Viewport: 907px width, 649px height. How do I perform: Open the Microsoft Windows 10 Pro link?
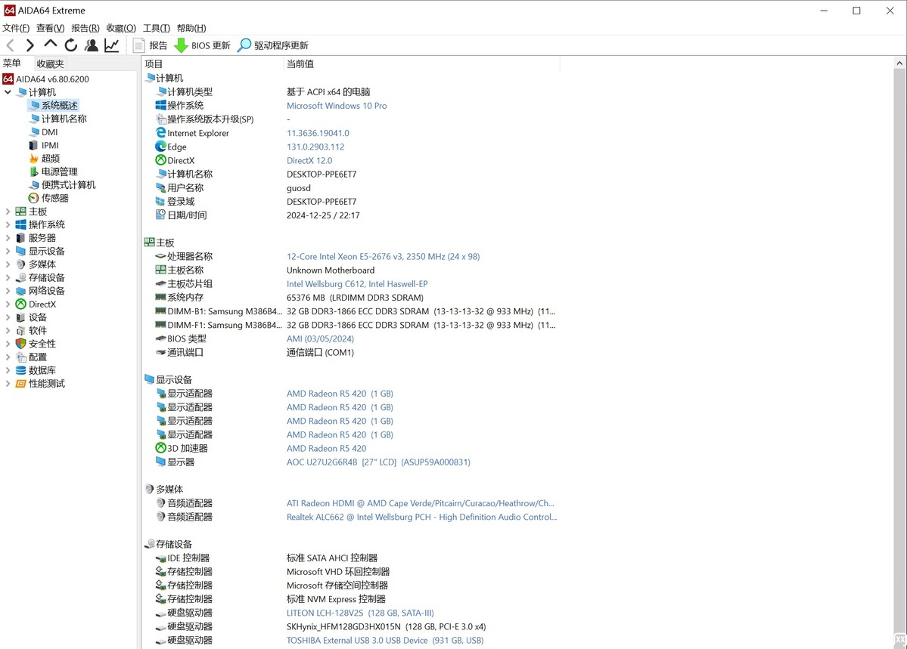(337, 106)
